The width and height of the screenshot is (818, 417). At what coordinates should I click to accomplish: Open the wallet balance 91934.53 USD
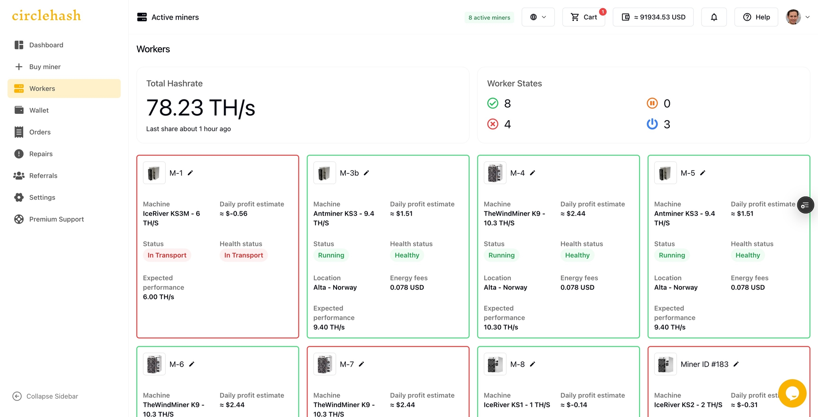pyautogui.click(x=653, y=17)
